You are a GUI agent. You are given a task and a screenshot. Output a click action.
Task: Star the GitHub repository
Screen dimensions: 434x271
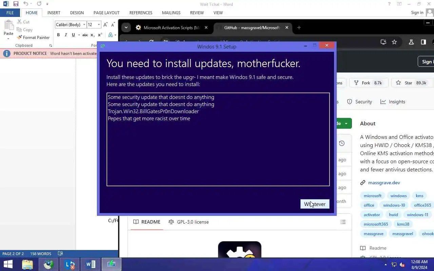point(411,83)
